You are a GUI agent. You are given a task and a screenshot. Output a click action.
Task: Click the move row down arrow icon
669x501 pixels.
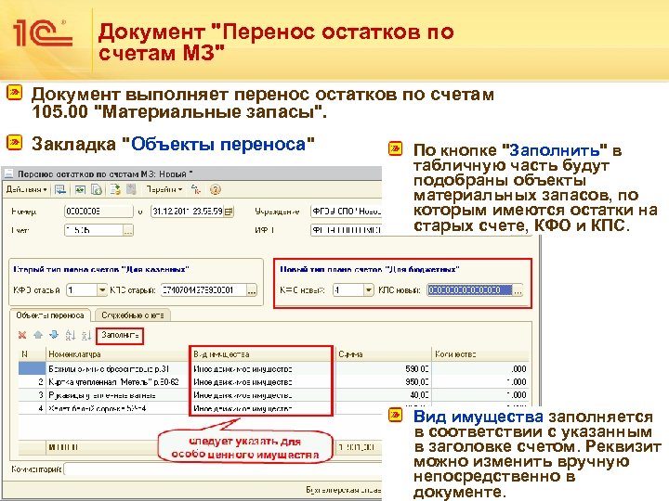click(54, 335)
